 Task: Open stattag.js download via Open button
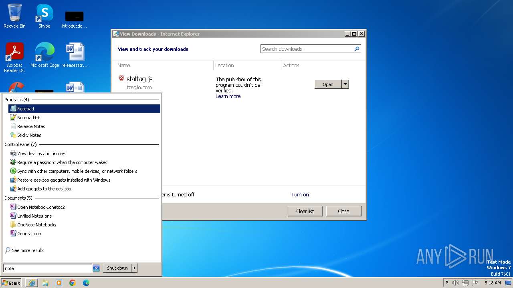coord(328,84)
